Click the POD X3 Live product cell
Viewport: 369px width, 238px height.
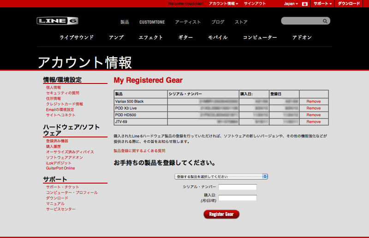141,108
